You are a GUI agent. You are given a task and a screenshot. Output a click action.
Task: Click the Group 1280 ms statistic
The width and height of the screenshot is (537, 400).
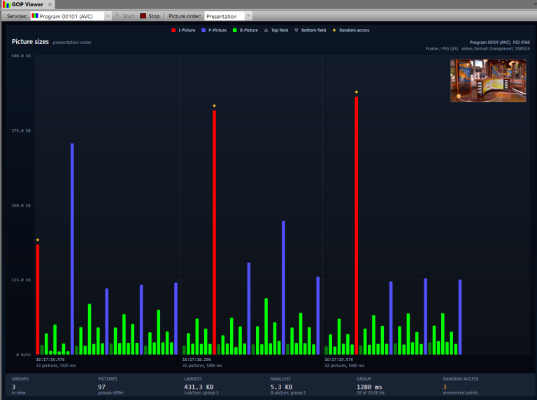[371, 385]
